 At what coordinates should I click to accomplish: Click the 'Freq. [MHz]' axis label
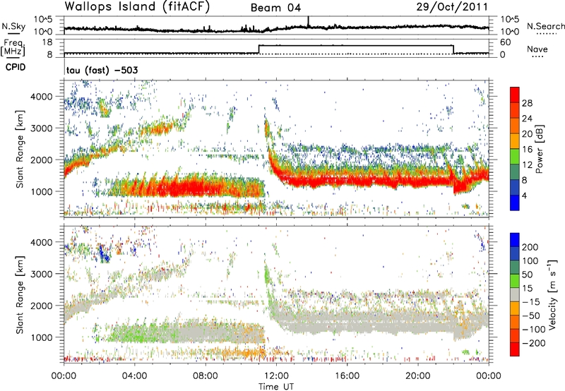point(13,47)
